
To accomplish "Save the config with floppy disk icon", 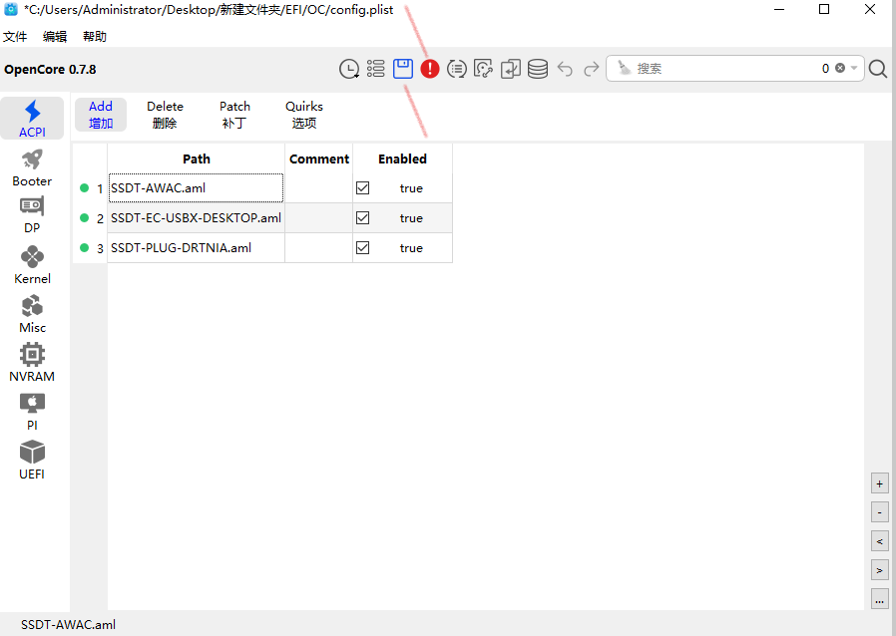I will [403, 69].
